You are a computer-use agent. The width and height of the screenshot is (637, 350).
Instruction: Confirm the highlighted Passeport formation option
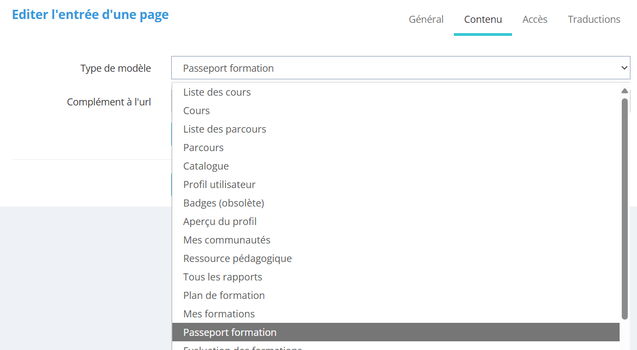coord(230,332)
